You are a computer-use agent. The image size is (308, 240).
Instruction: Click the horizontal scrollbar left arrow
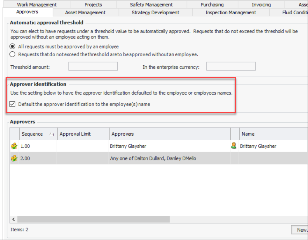[14, 219]
